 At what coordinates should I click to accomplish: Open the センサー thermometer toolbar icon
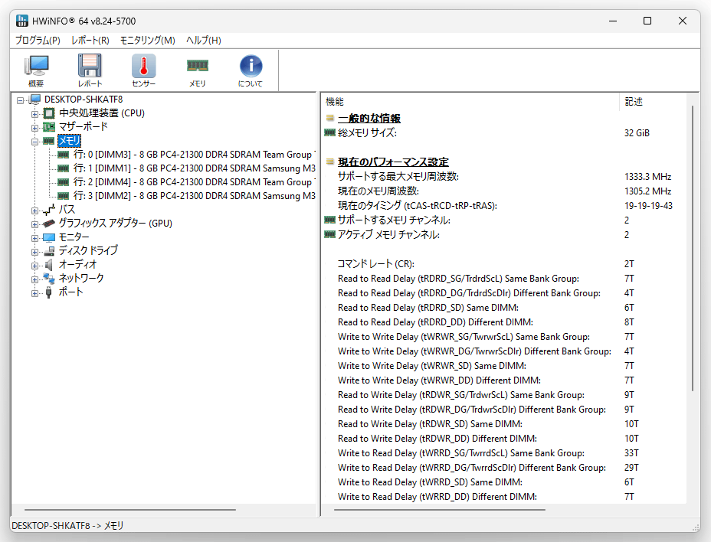(144, 70)
